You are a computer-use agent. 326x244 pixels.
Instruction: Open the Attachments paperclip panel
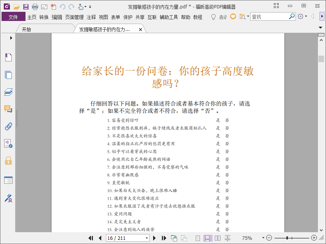(8, 126)
